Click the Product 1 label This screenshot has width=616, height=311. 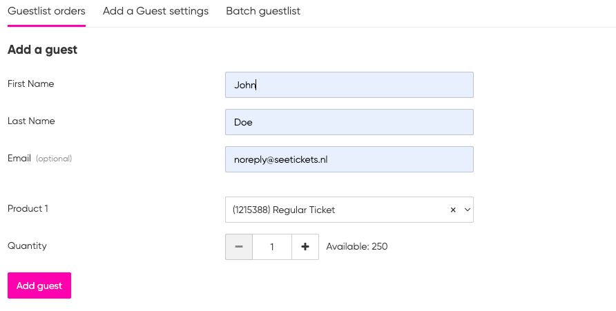pos(28,208)
